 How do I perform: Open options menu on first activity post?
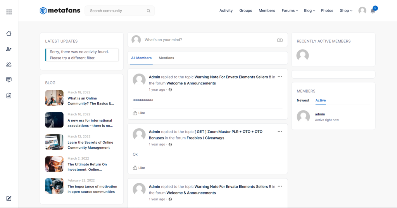tap(280, 77)
